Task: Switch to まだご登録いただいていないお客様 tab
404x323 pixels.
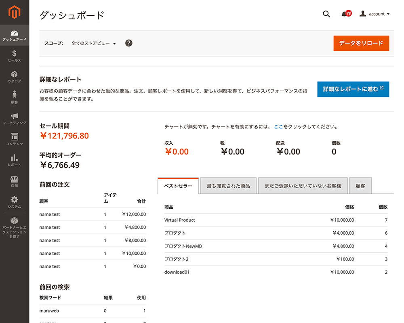Action: click(303, 186)
